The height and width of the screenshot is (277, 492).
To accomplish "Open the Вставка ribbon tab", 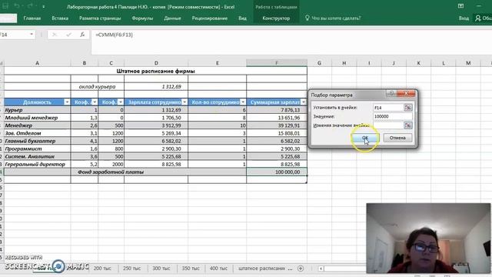I will tap(60, 18).
